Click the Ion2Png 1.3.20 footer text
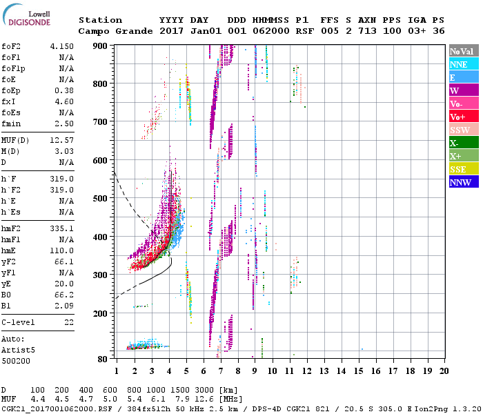 (448, 408)
